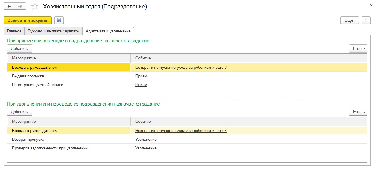Screen dimensions: 376x169
Task: Open the top toolbar "Еще" dropdown menu
Action: point(350,20)
